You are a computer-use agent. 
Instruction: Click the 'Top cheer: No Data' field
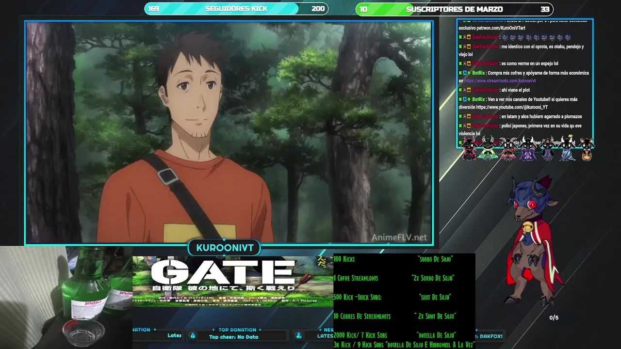tap(233, 337)
